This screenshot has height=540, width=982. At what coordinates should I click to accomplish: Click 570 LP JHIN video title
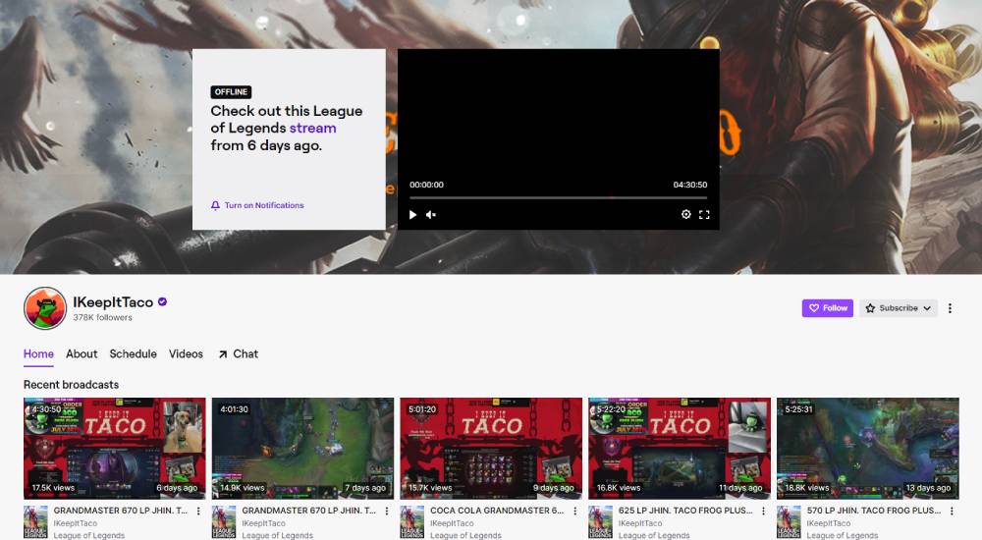874,511
